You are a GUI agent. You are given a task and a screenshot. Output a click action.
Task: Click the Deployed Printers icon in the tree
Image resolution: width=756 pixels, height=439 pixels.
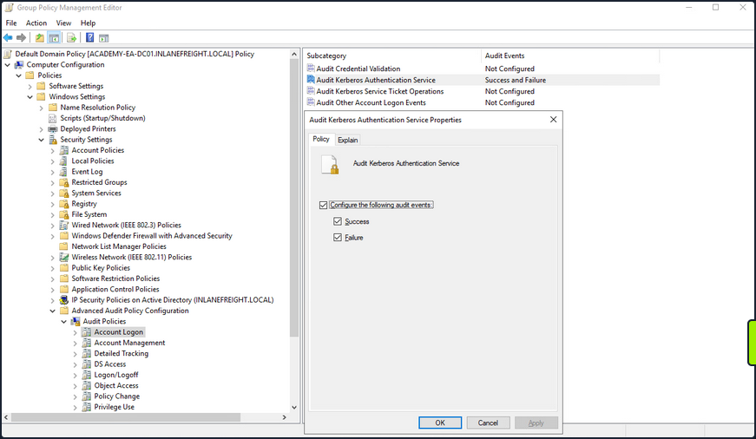[x=53, y=129]
